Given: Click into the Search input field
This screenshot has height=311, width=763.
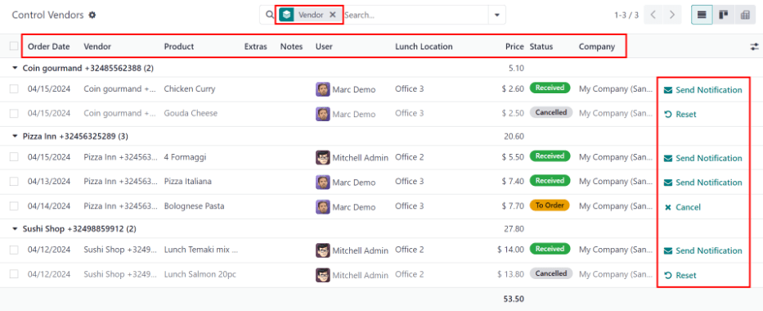Looking at the screenshot, I should pyautogui.click(x=415, y=15).
